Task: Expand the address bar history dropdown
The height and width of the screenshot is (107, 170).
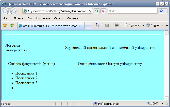Action: point(90,11)
